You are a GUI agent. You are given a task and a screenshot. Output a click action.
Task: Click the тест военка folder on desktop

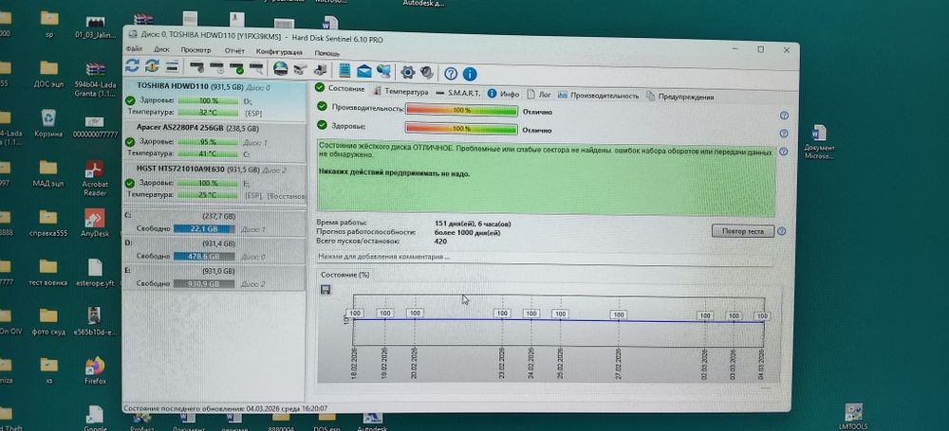point(48,272)
